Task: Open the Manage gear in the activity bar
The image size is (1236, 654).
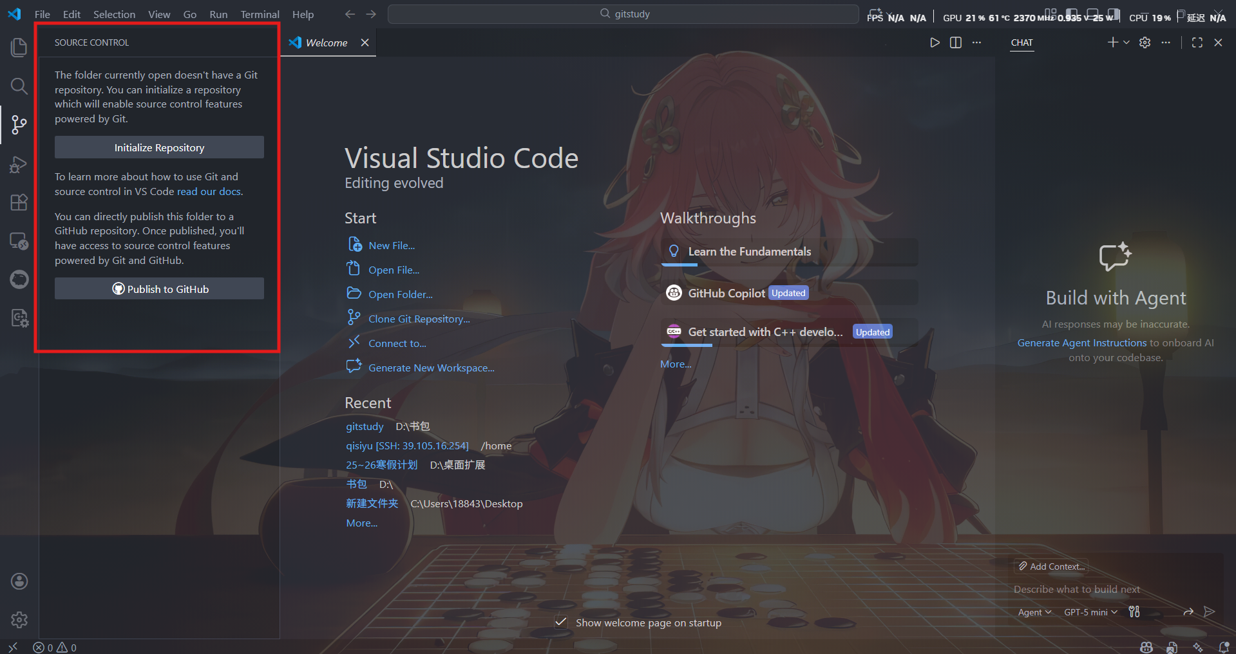Action: coord(19,620)
